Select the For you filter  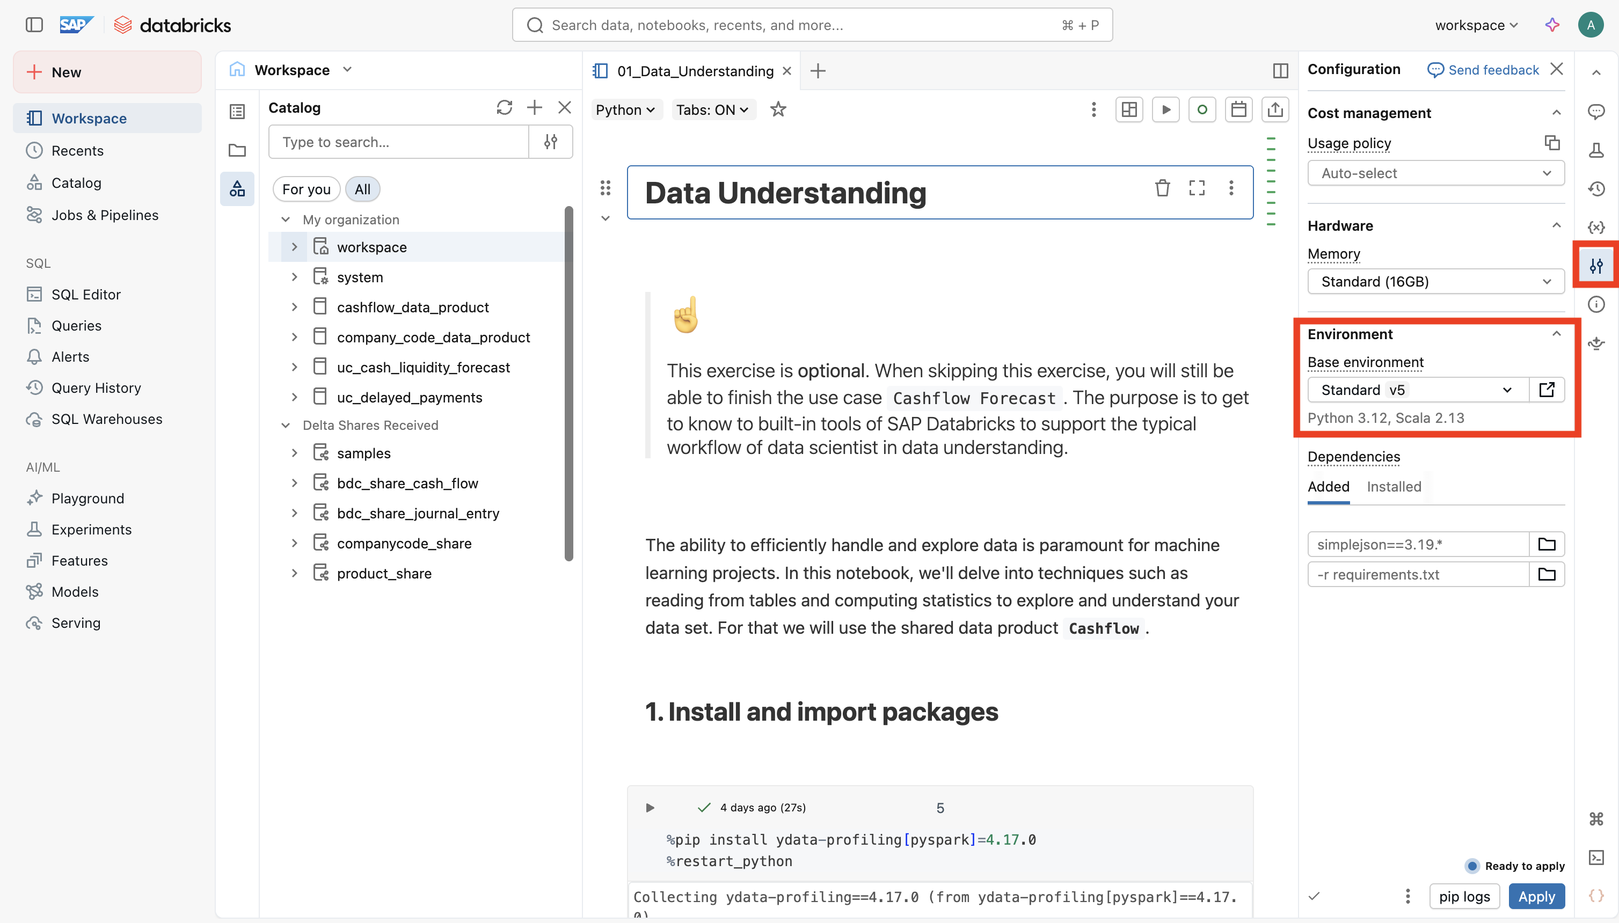point(307,189)
